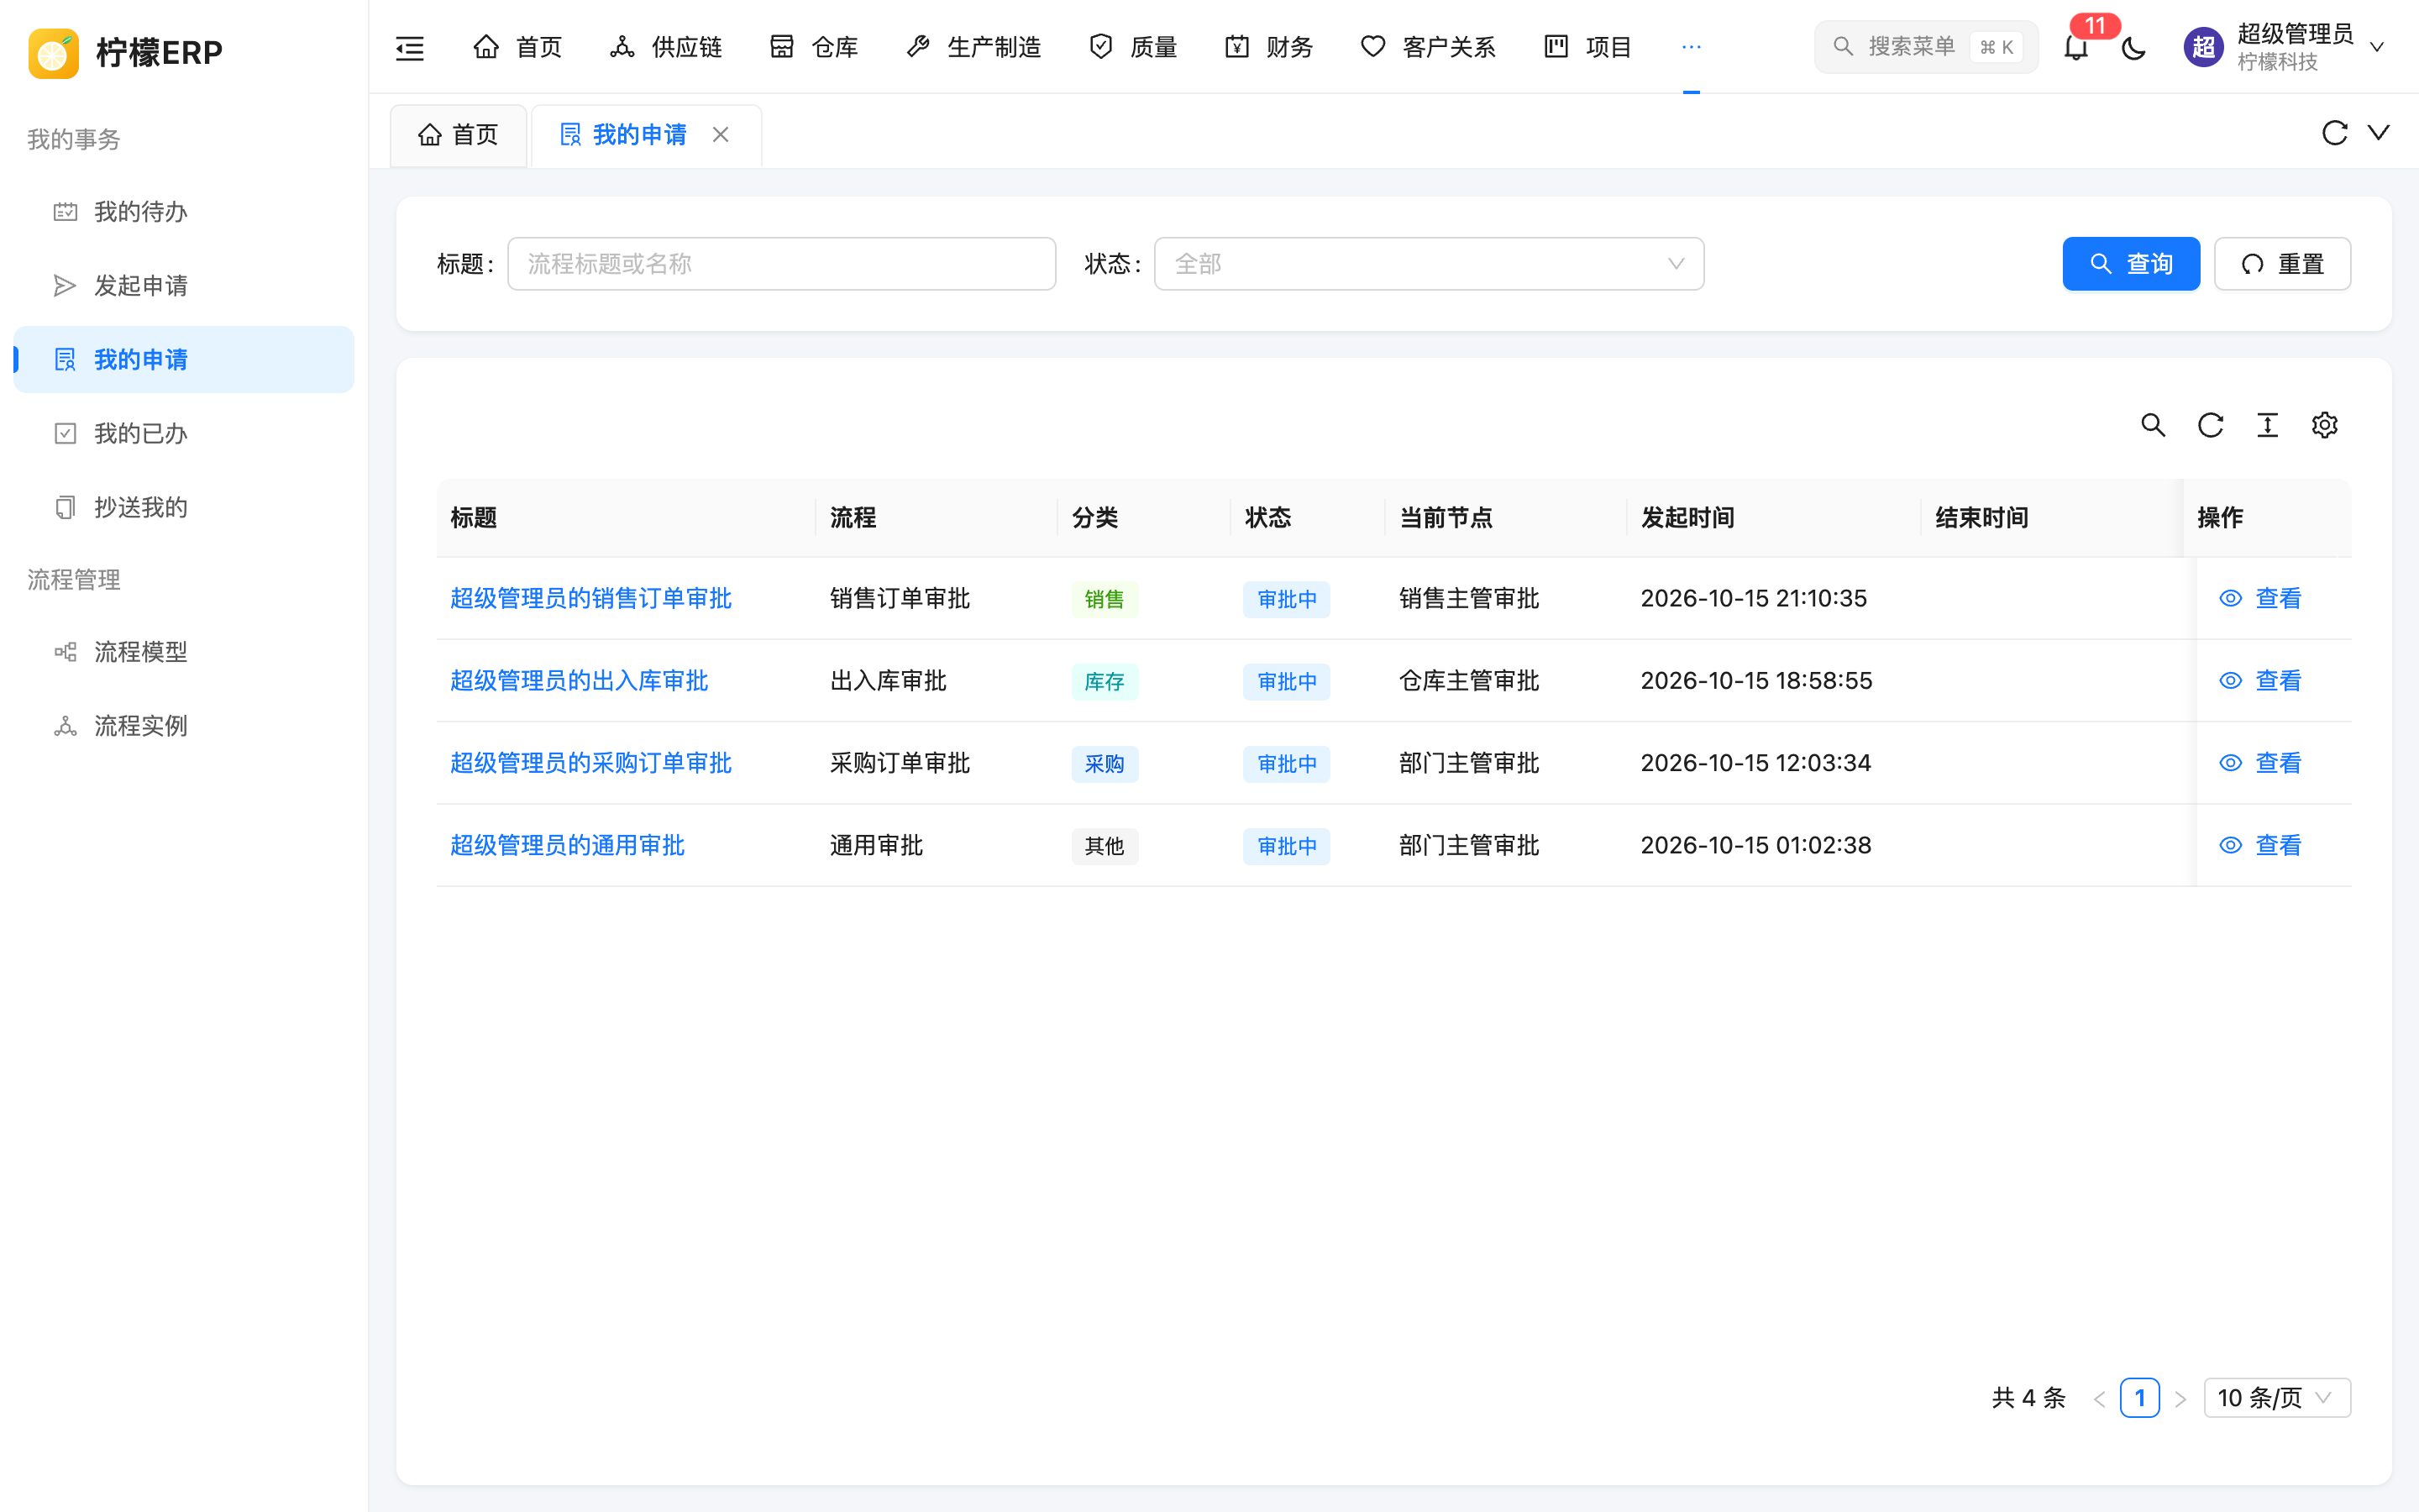Click the 柠檬ERP lemon logo
The width and height of the screenshot is (2419, 1512).
click(x=53, y=52)
